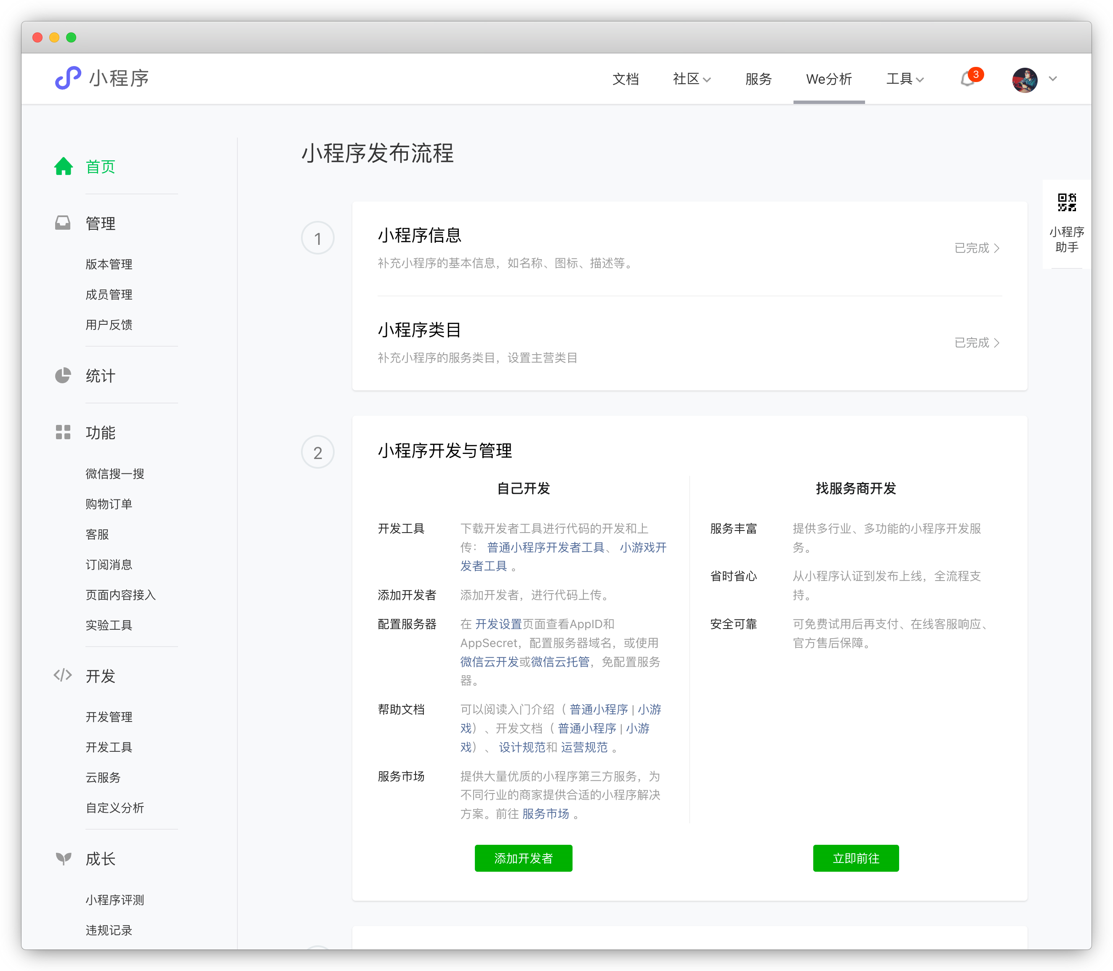Viewport: 1113px width, 971px height.
Task: Open 版本管理 in the sidebar
Action: tap(109, 265)
